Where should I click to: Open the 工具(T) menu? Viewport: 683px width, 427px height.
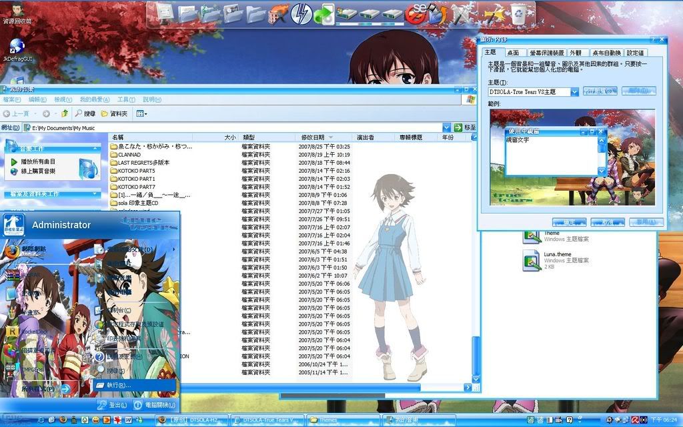pyautogui.click(x=126, y=100)
